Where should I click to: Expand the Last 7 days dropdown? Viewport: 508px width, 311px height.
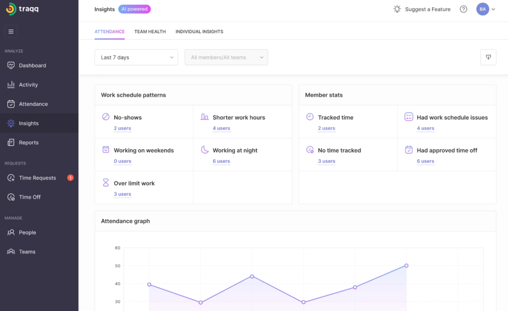click(136, 58)
